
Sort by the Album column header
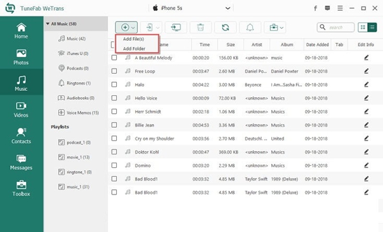pyautogui.click(x=287, y=44)
